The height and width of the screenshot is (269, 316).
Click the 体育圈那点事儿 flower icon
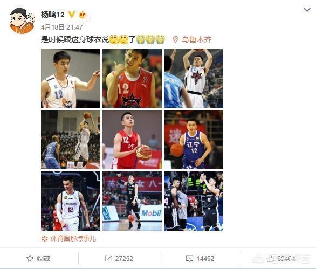[x=45, y=239]
